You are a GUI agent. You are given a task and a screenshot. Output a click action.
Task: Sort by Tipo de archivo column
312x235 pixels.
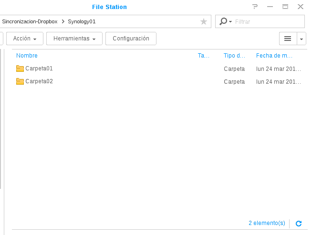pos(234,56)
